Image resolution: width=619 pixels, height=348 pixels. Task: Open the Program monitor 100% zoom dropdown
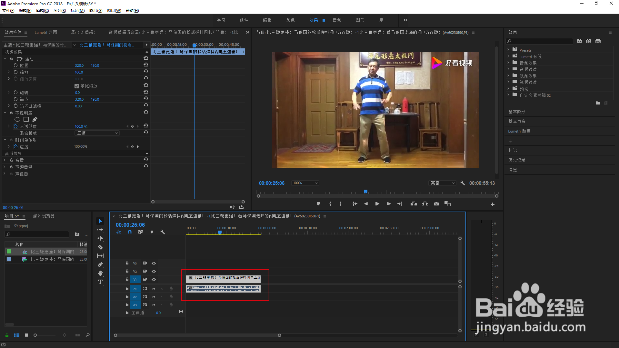point(305,183)
